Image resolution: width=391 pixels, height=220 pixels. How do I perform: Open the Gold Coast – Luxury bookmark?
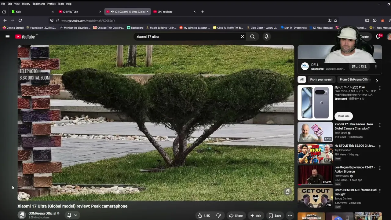point(262,28)
